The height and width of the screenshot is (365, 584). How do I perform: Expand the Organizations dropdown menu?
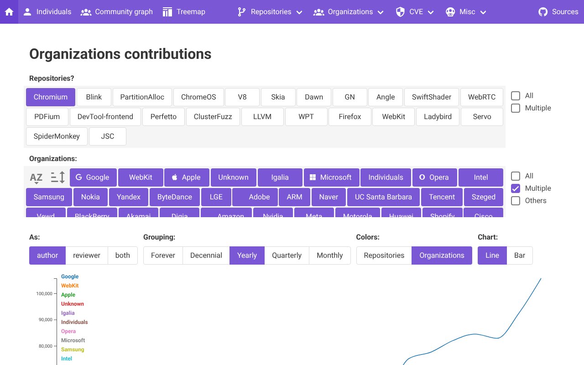(349, 12)
